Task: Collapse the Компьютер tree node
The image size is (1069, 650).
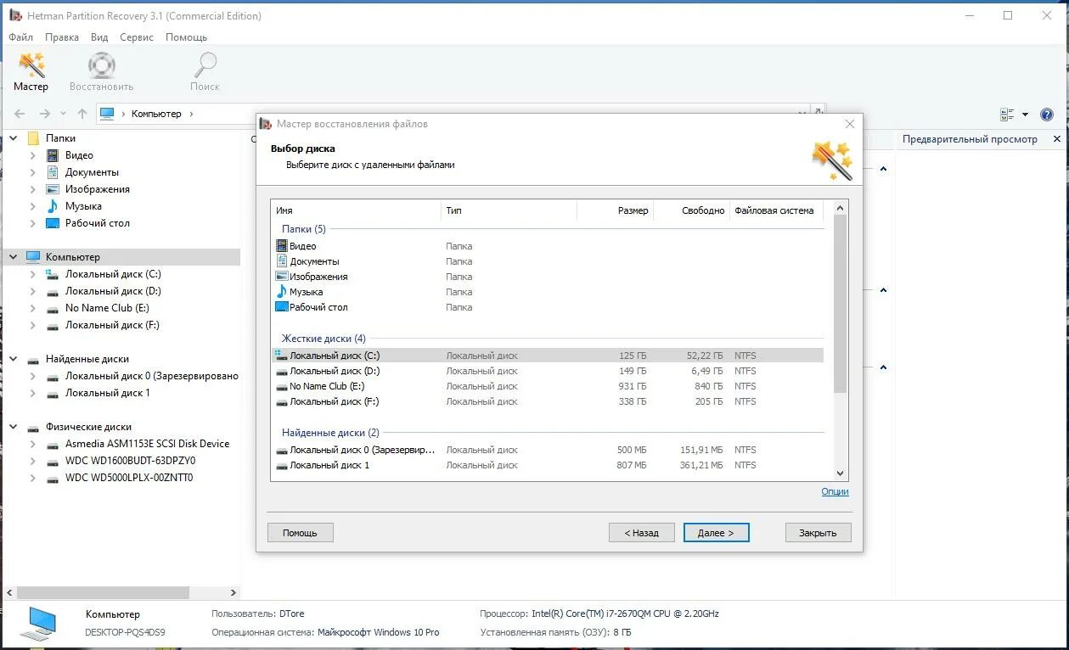Action: tap(14, 257)
